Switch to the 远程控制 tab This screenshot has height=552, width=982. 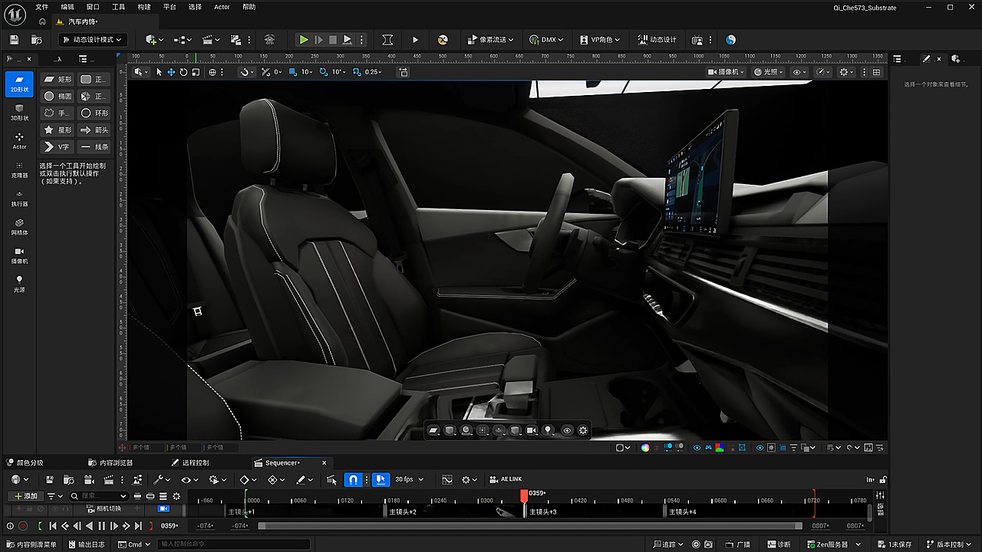click(x=191, y=462)
